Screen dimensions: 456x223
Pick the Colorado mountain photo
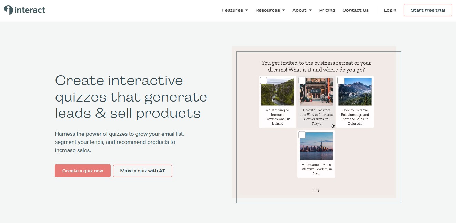(x=355, y=92)
